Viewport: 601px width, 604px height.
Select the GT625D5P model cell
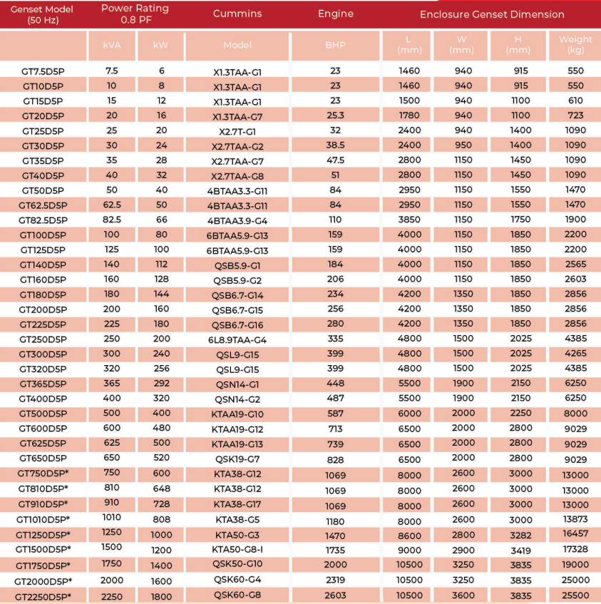(43, 444)
